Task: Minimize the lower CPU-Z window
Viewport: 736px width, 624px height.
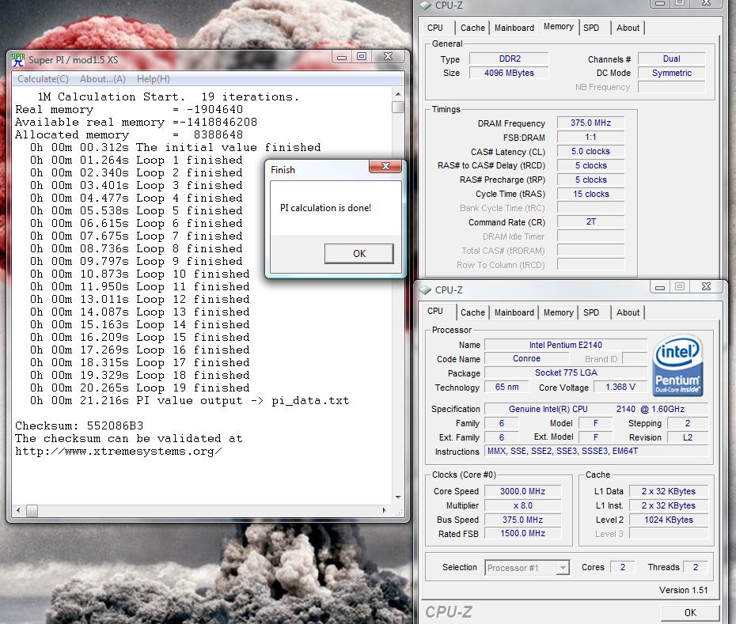Action: (660, 287)
